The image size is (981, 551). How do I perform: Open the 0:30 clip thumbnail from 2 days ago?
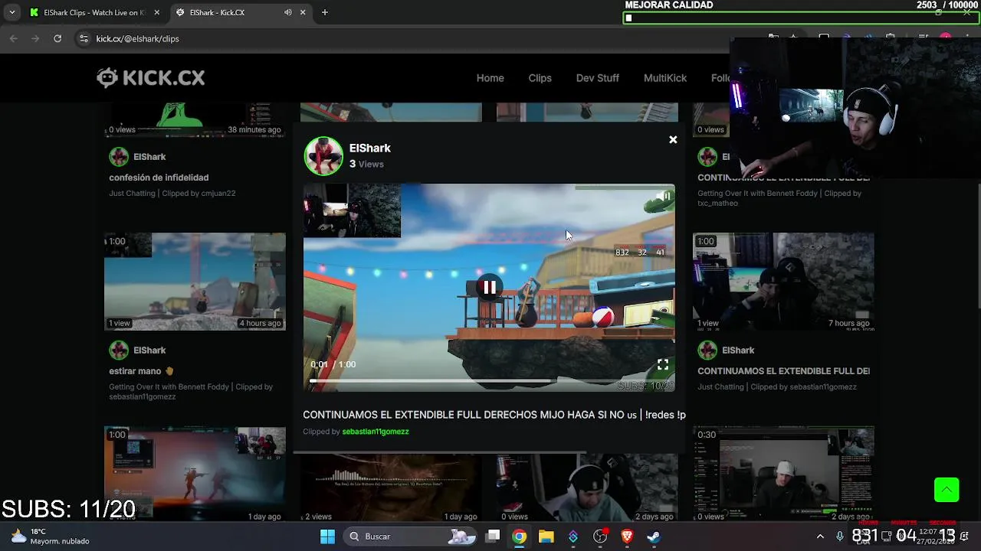pos(783,474)
